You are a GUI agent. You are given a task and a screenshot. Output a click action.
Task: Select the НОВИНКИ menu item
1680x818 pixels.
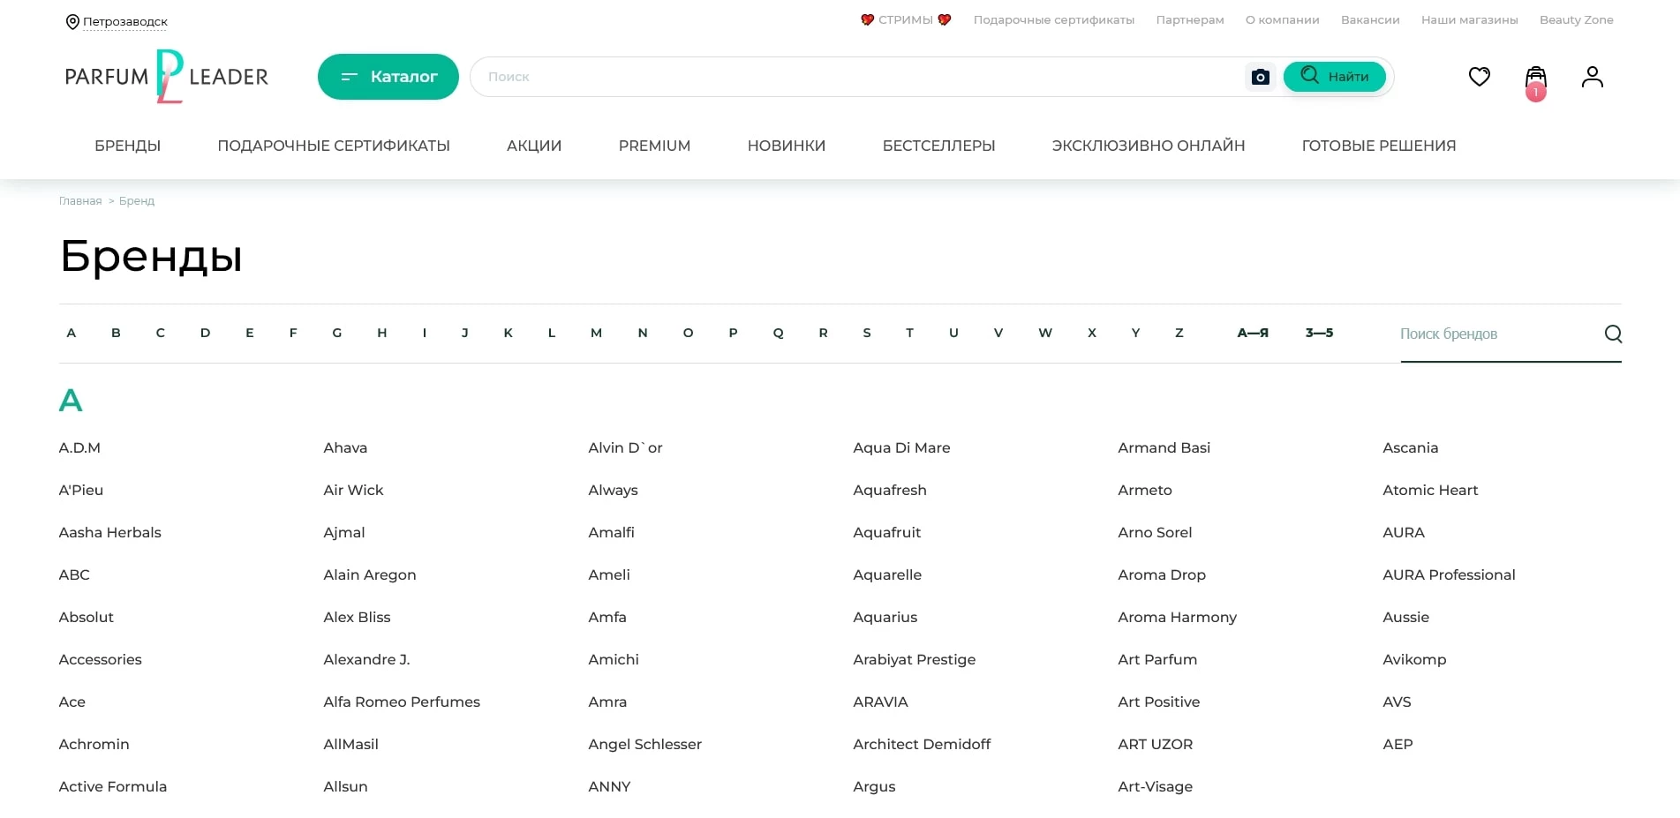[786, 146]
